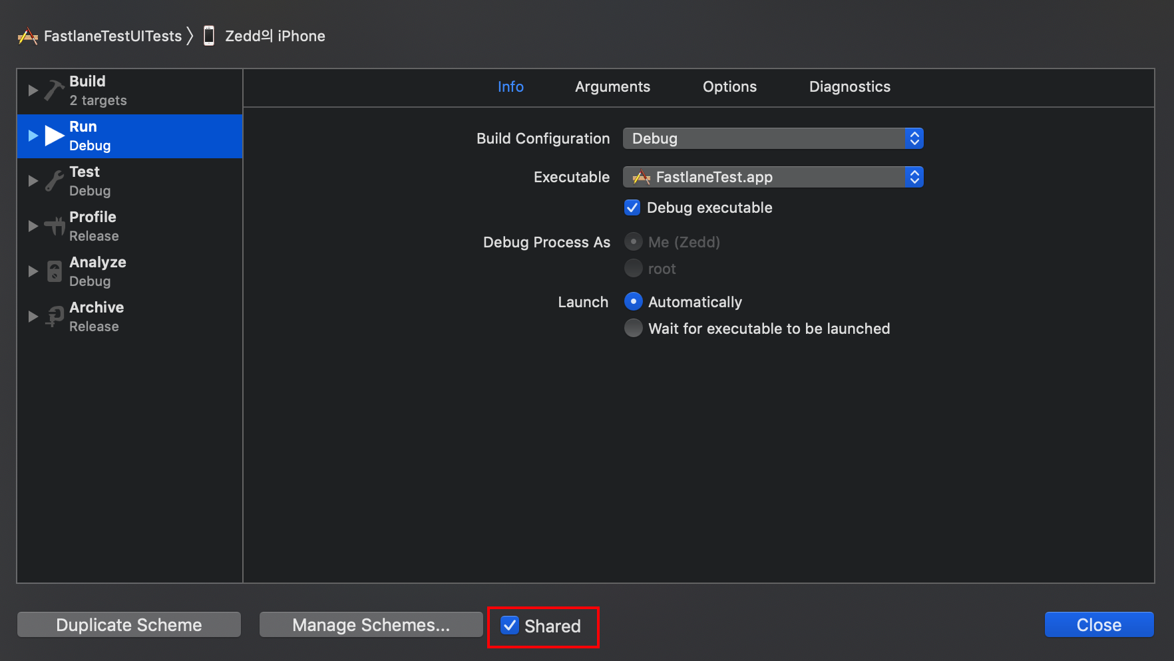This screenshot has width=1174, height=661.
Task: Open the Build Configuration dropdown
Action: click(x=773, y=138)
